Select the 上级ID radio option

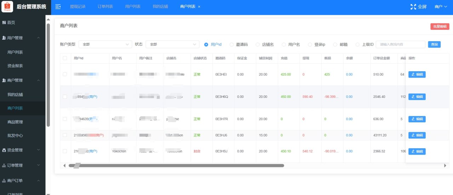point(357,44)
